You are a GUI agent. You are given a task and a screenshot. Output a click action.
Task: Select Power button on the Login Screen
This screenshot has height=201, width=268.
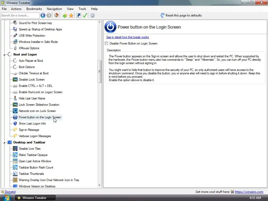click(40, 117)
